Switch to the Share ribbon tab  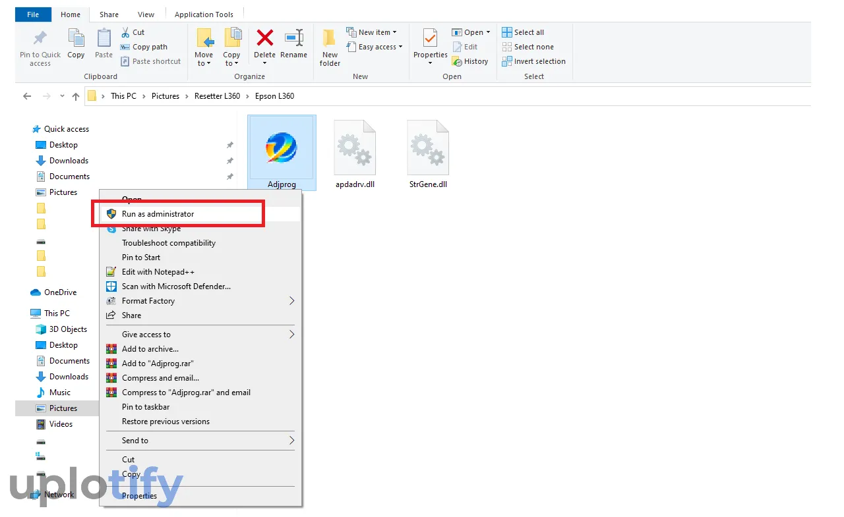[x=109, y=14]
